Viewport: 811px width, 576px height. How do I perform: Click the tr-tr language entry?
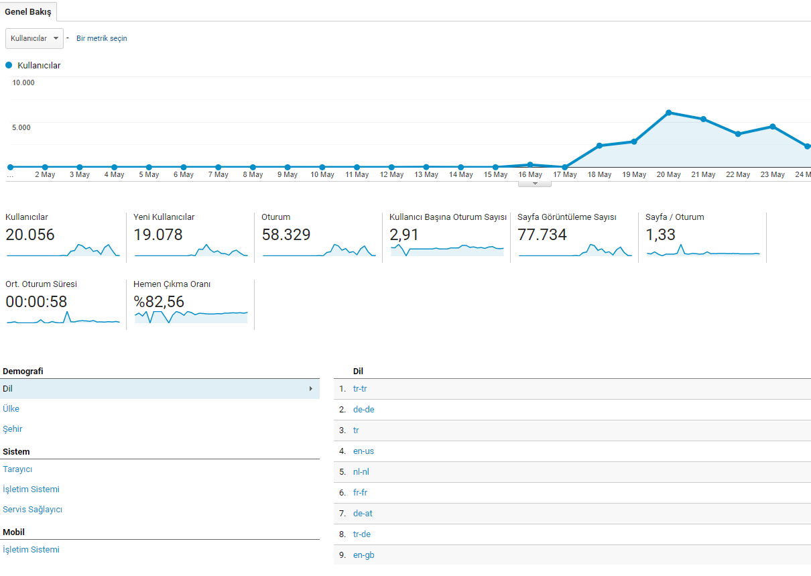[x=360, y=389]
